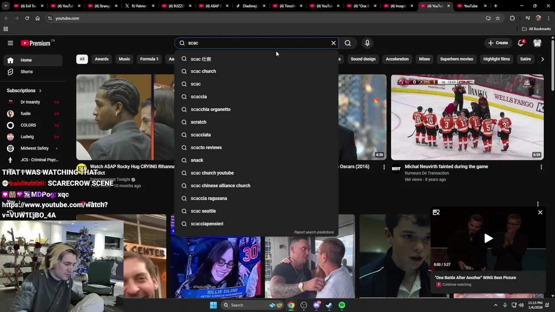Open the YouTube guide hamburger menu
Viewport: 555px width, 312px height.
coord(10,43)
